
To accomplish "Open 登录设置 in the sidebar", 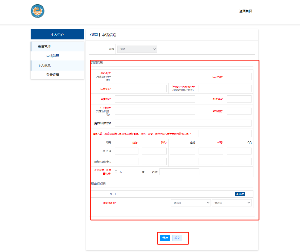I will tap(53, 75).
